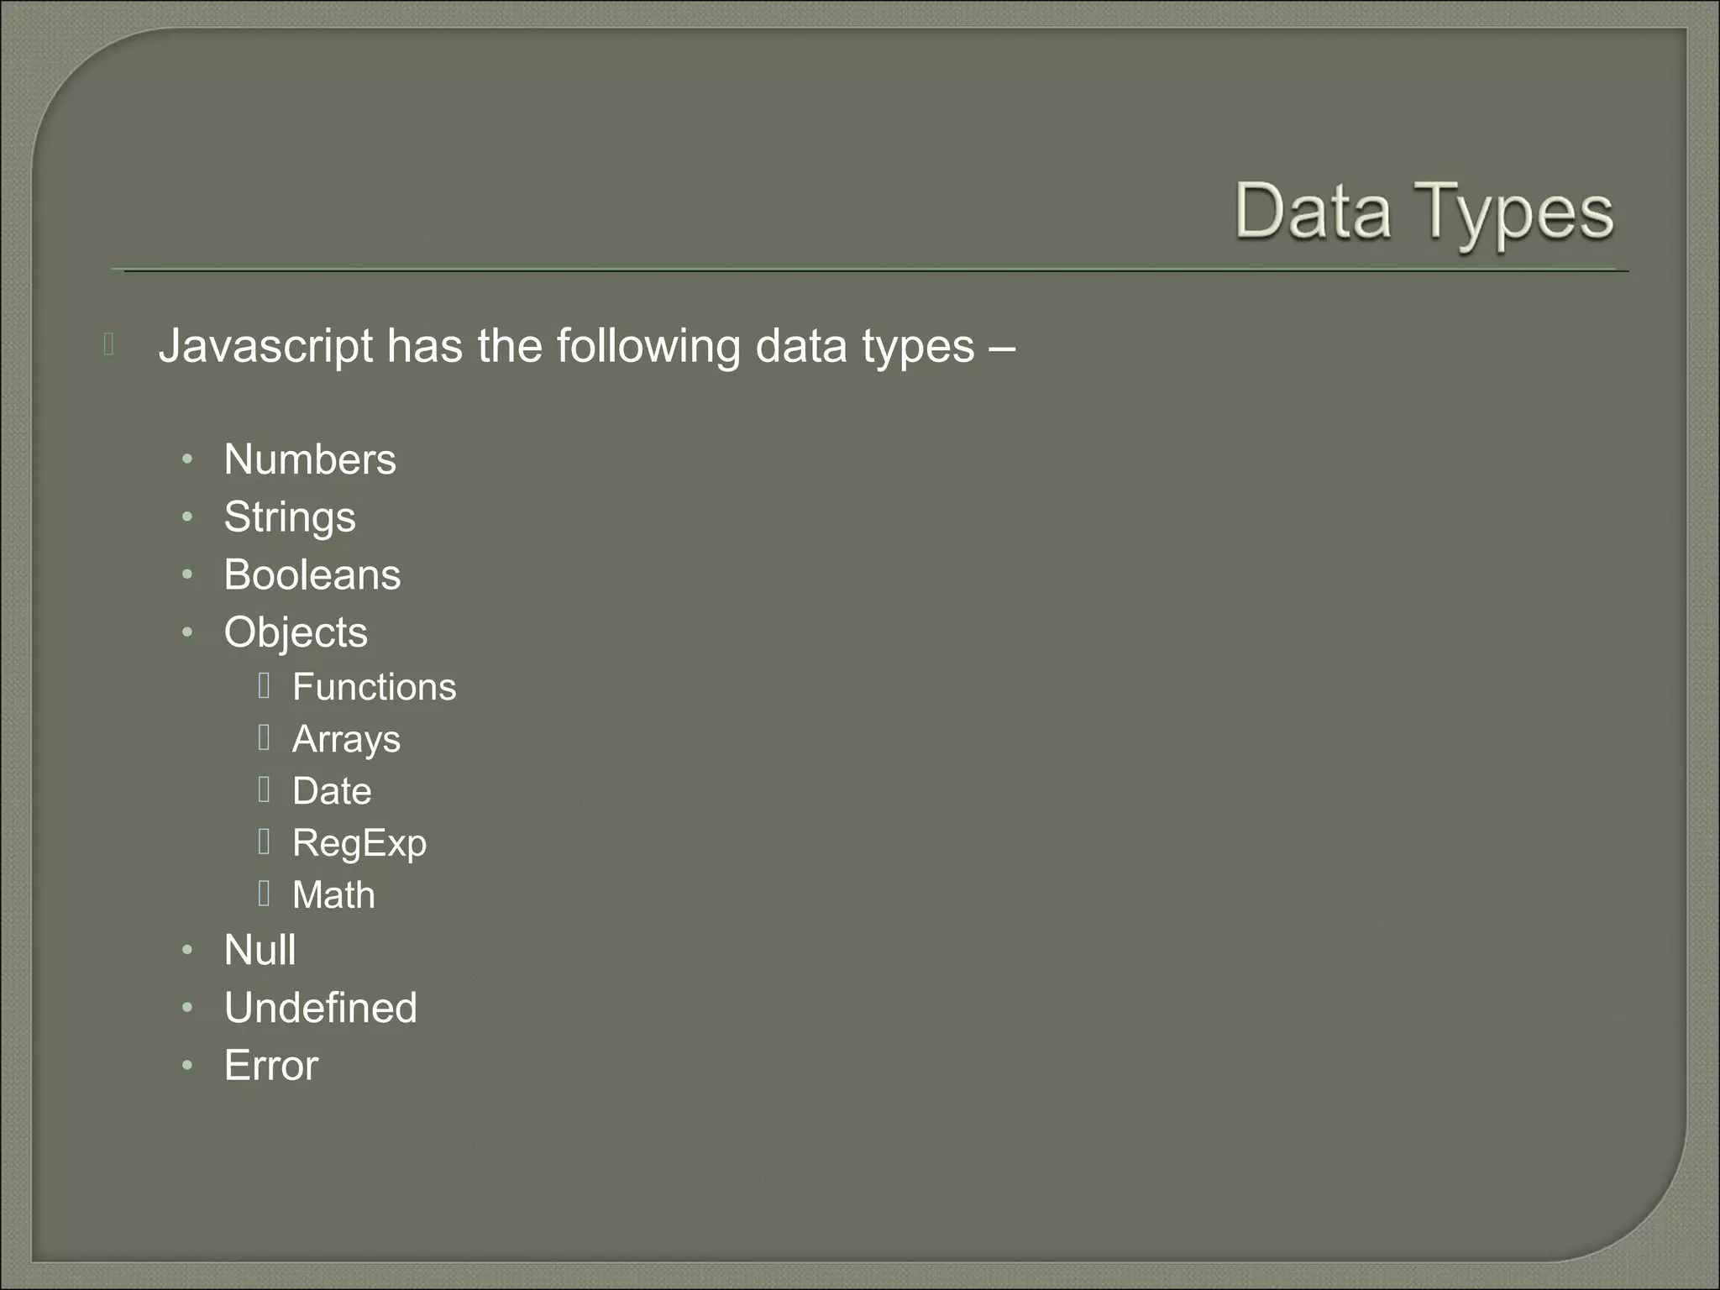This screenshot has height=1290, width=1720.
Task: Click the Objects bullet item
Action: [x=296, y=632]
